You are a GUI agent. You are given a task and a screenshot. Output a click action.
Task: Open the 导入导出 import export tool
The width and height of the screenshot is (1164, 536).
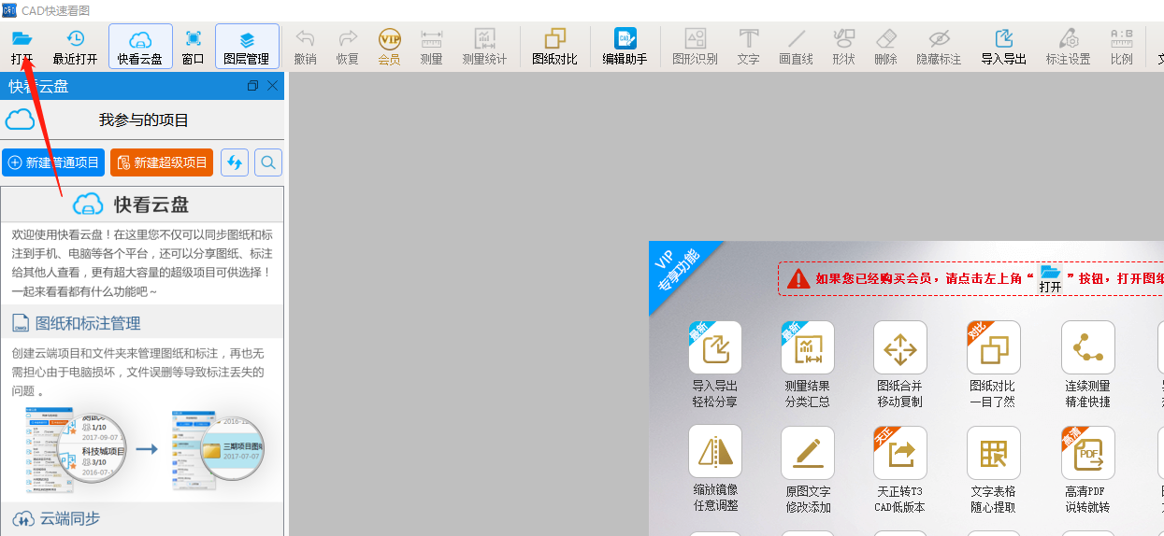point(1004,47)
